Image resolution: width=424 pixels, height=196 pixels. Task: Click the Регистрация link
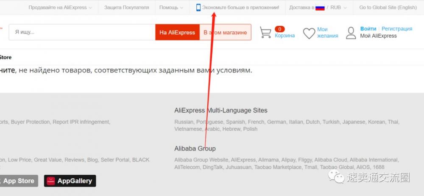tap(397, 29)
